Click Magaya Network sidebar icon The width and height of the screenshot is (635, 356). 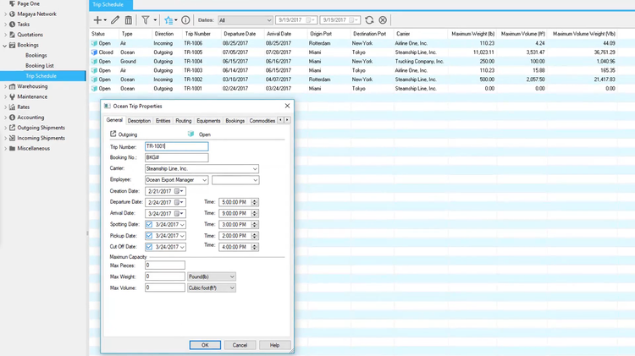12,14
